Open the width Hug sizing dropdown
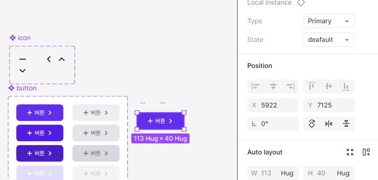This screenshot has height=180, width=378. pyautogui.click(x=287, y=173)
